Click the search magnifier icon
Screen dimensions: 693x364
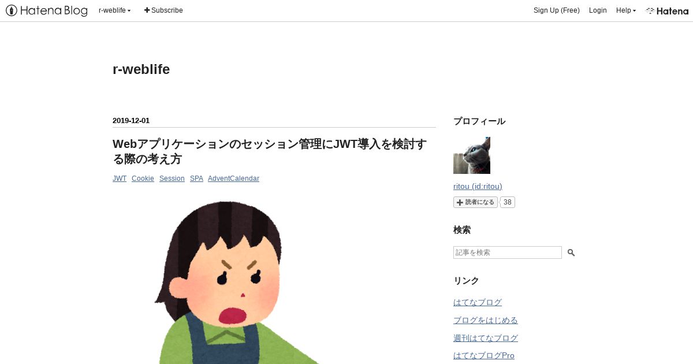(x=571, y=252)
